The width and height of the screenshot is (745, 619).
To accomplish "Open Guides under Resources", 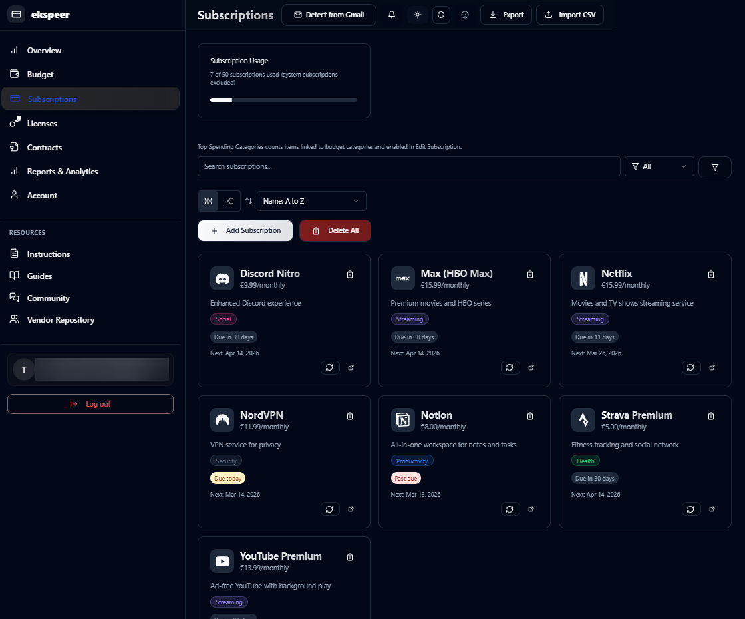I will point(90,276).
